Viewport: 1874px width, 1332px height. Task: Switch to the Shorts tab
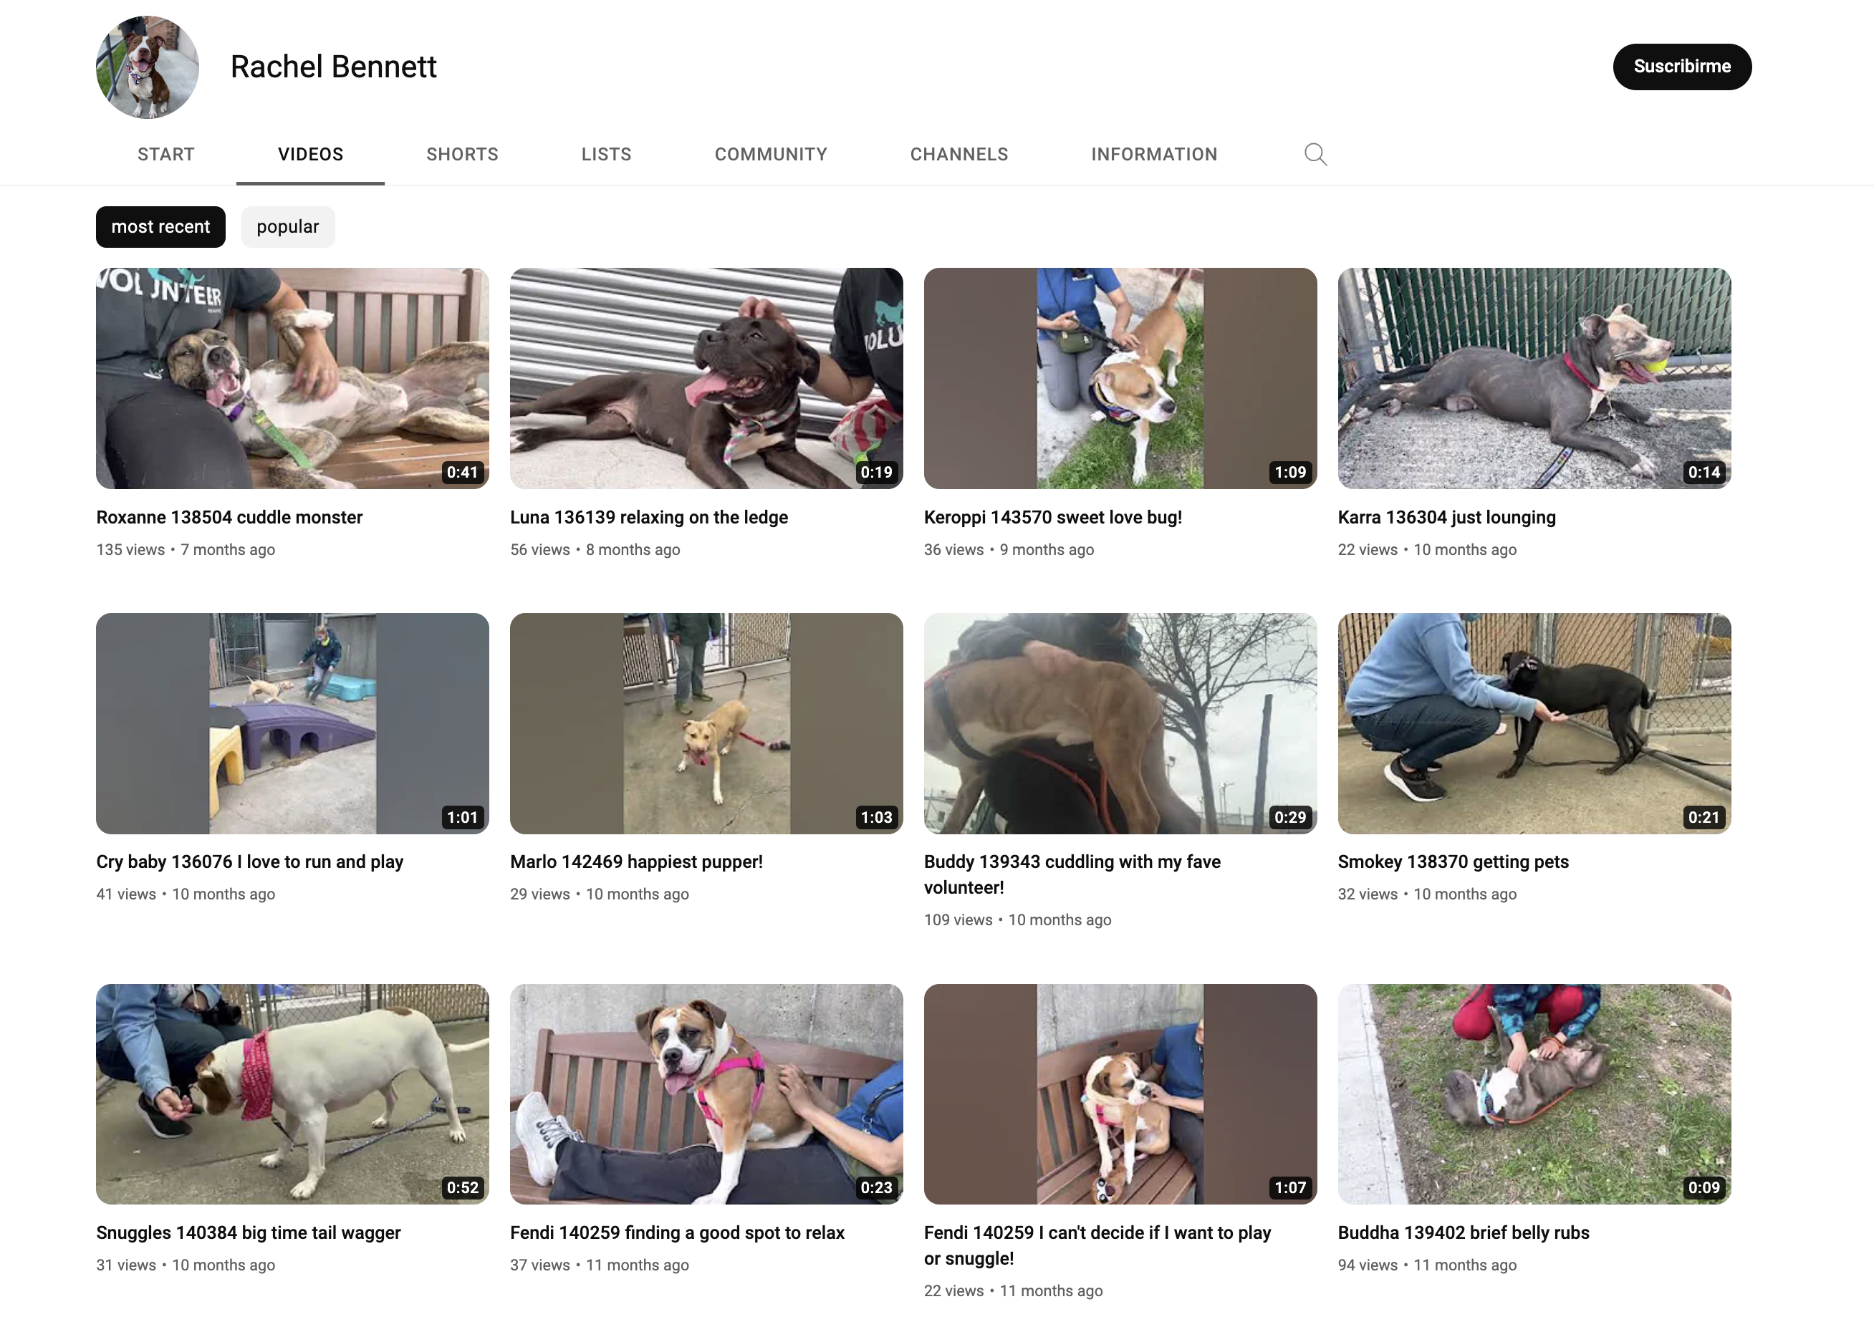pos(462,154)
